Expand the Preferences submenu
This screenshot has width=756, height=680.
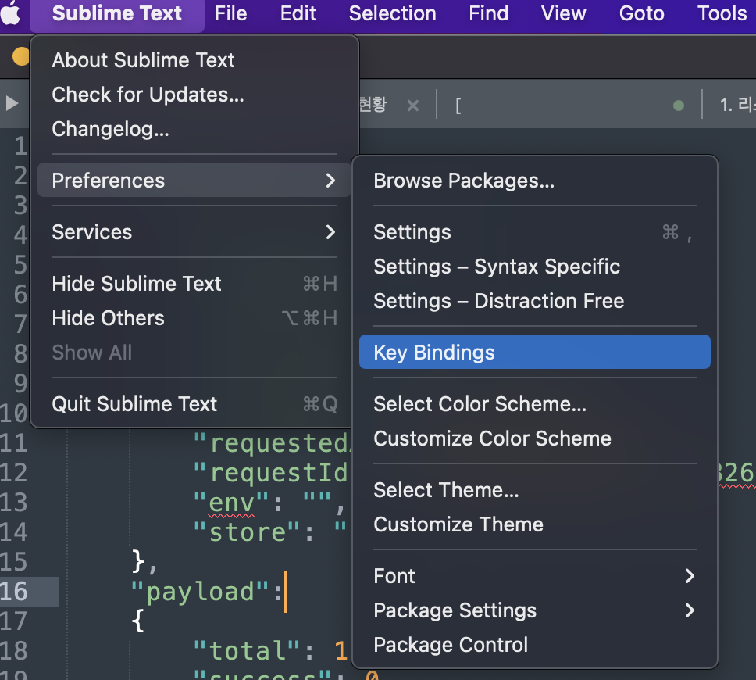(x=194, y=180)
